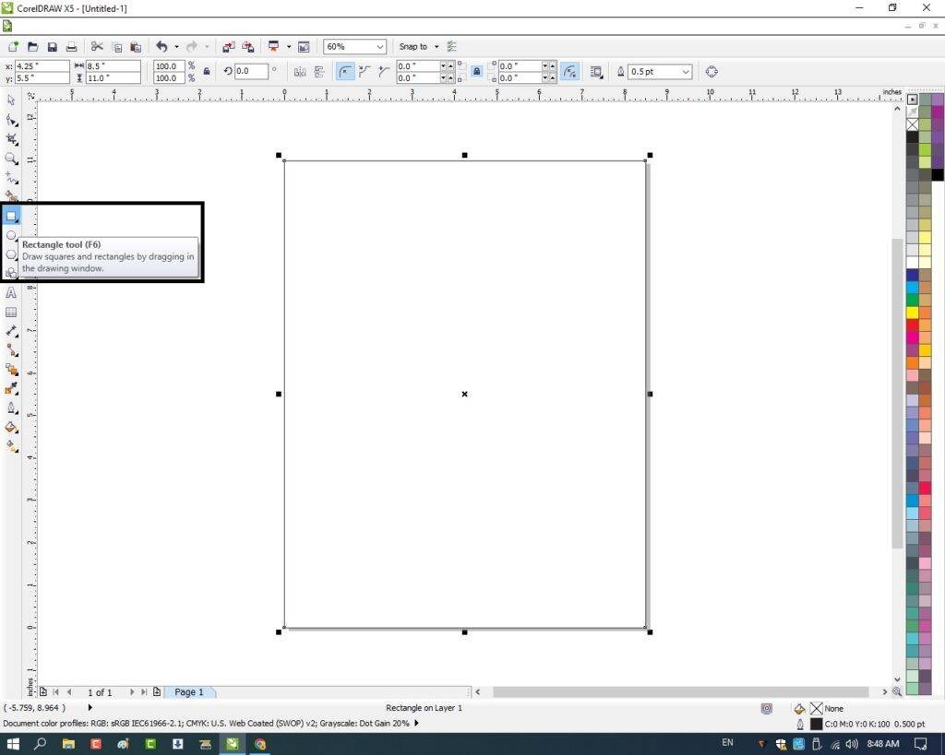Select the Color eyedropper tool

tap(11, 390)
